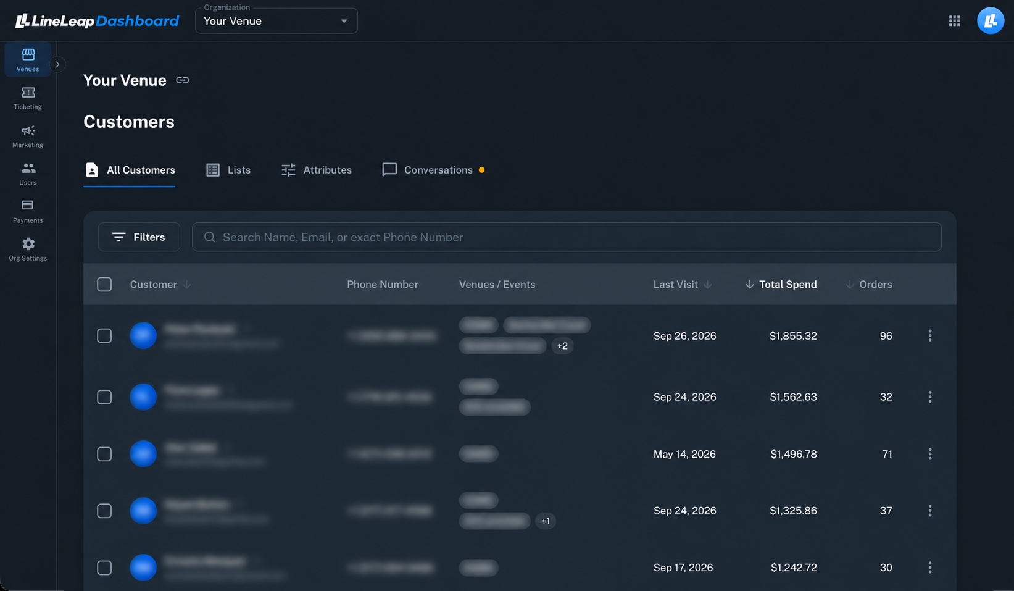Open Org Settings gear in sidebar
Image resolution: width=1014 pixels, height=591 pixels.
pyautogui.click(x=28, y=249)
